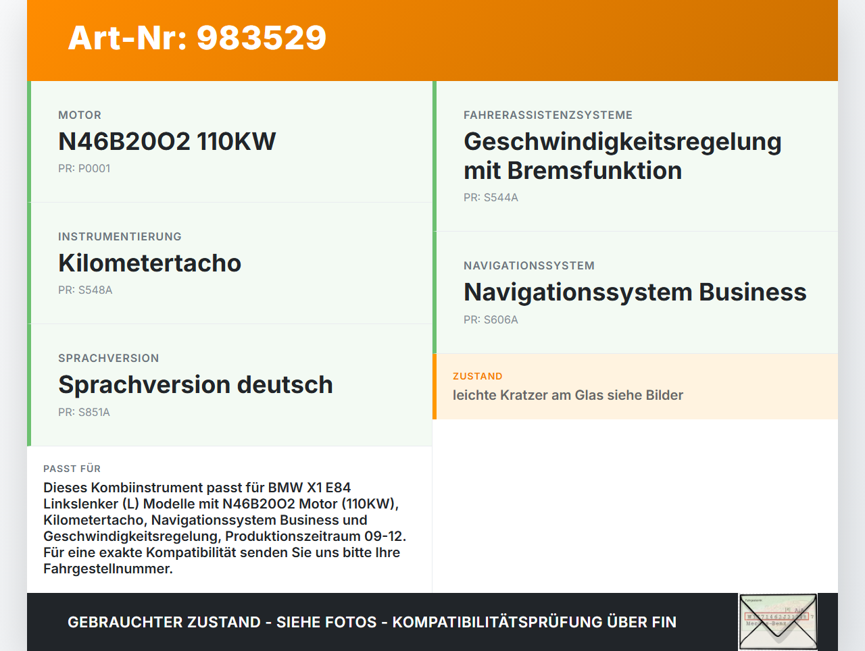Select the INSTRUMENTIERUNG tab heading
This screenshot has width=865, height=651.
(x=120, y=236)
